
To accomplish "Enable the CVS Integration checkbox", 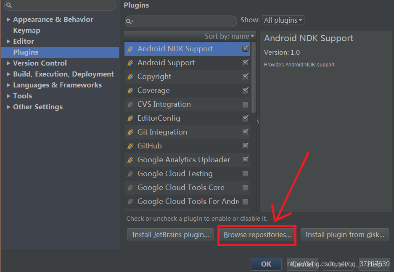I will (x=246, y=104).
